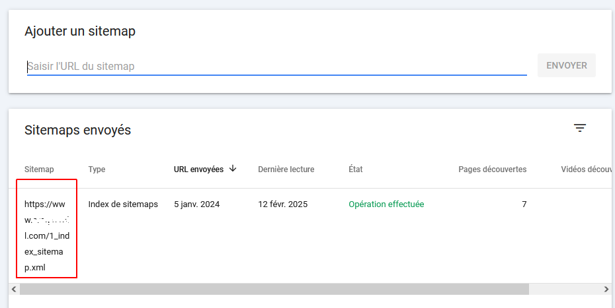Click the right arrow of the horizontal scrollbar

606,289
